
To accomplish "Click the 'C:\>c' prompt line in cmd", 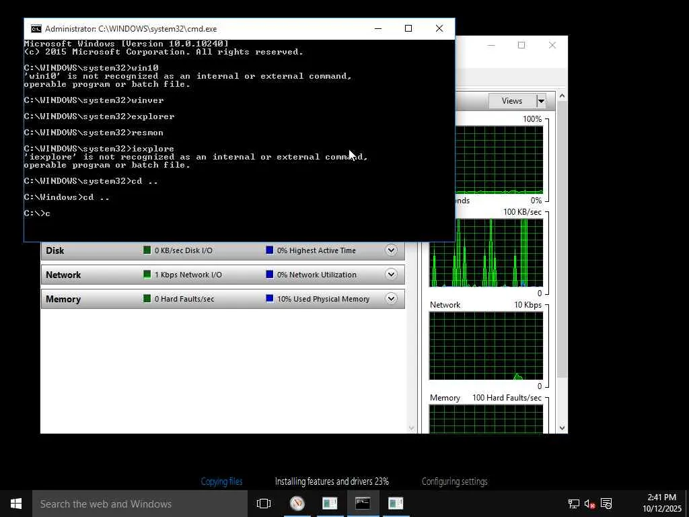I will [x=38, y=213].
